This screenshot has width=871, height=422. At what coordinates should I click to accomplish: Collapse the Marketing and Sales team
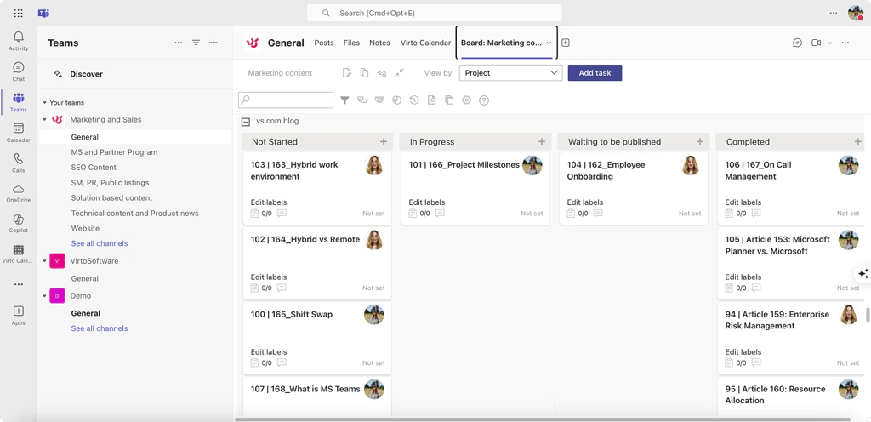point(44,119)
